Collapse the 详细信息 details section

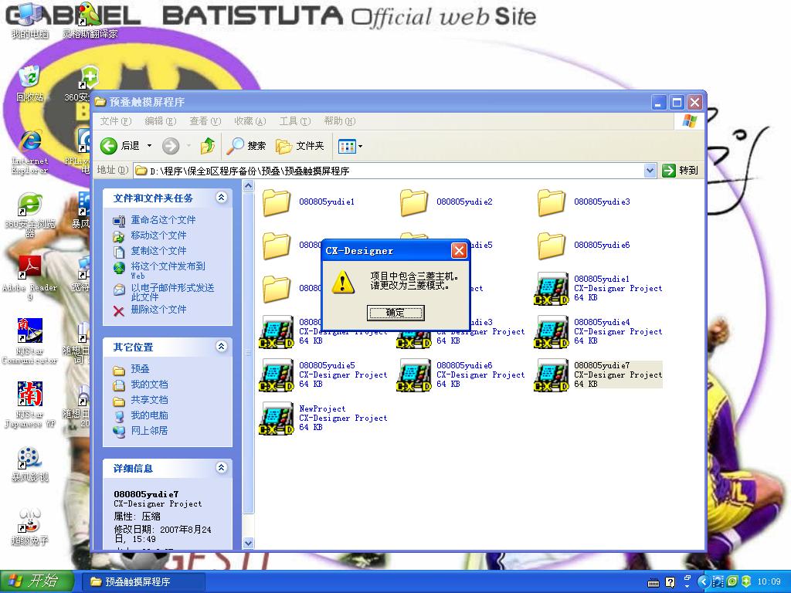tap(222, 469)
